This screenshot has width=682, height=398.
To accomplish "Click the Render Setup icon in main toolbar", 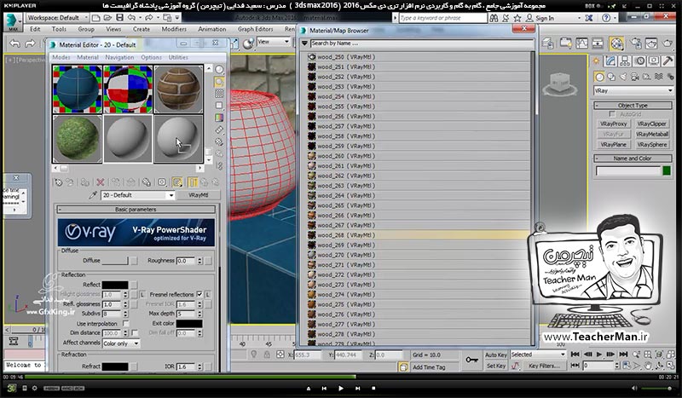I will 636,43.
